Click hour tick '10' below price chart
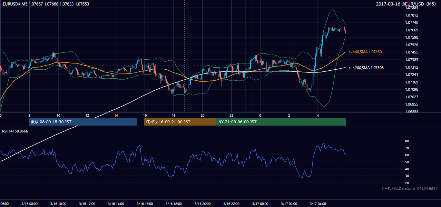Image resolution: width=441 pixels, height=207 pixels. 58,115
